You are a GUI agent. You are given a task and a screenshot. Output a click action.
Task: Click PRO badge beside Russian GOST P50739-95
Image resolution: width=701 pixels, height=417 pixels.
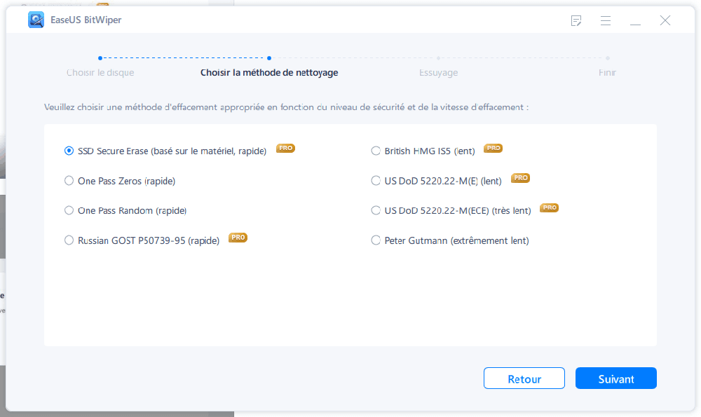(x=238, y=238)
